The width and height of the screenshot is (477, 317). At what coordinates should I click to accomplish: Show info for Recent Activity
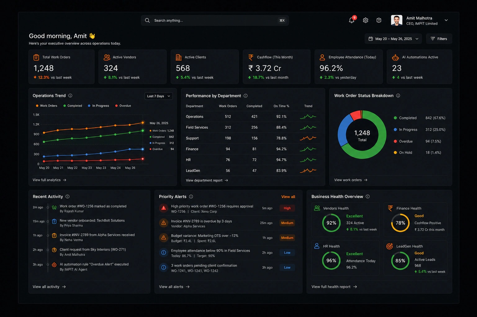coord(67,197)
